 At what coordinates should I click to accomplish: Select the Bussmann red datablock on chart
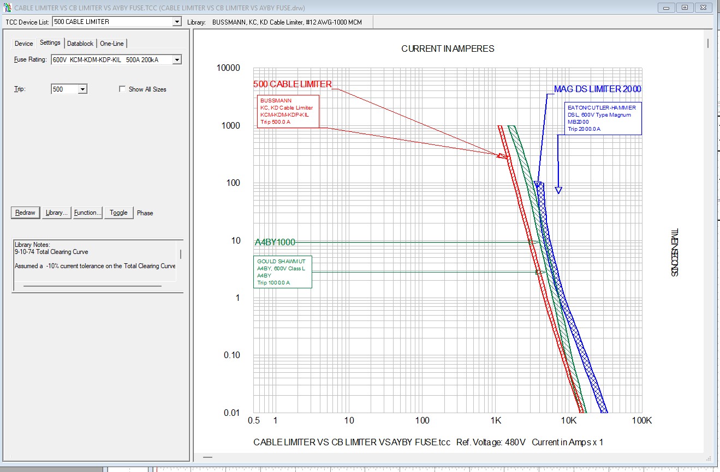pyautogui.click(x=288, y=111)
